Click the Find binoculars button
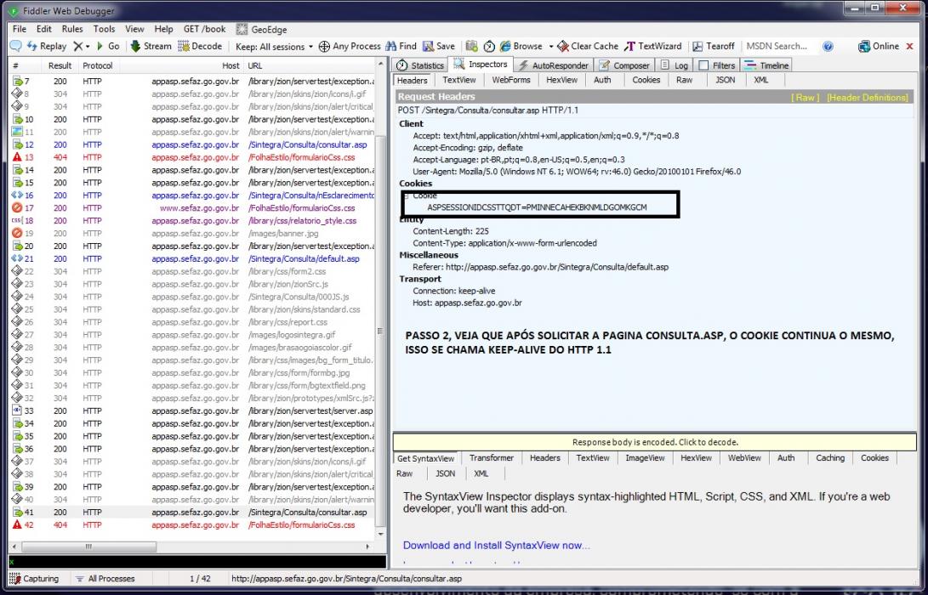 pos(401,46)
